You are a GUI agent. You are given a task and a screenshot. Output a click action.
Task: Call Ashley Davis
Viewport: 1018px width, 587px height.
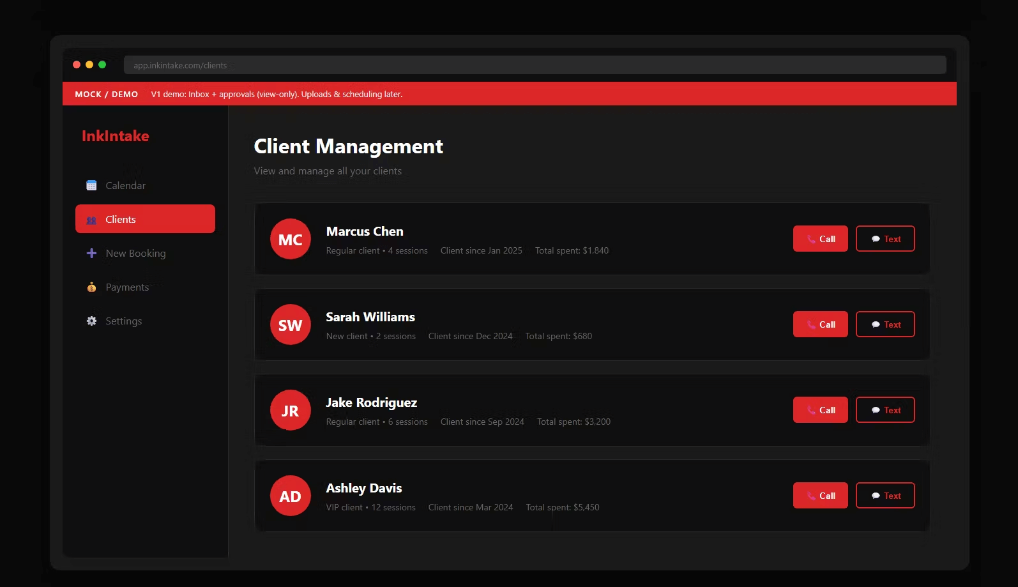point(820,496)
